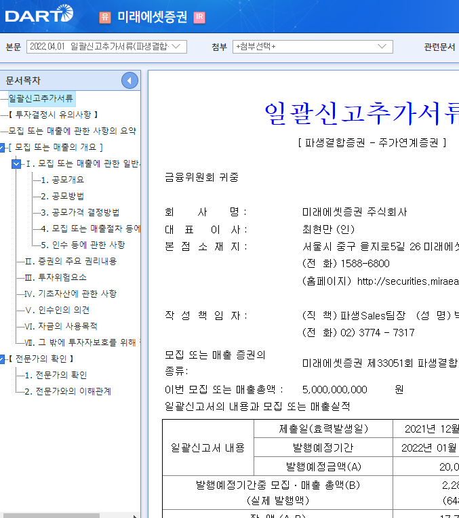Image resolution: width=459 pixels, height=518 pixels.
Task: Open 모집 또는 매출에 관한 사항의 요약
Action: pyautogui.click(x=73, y=131)
